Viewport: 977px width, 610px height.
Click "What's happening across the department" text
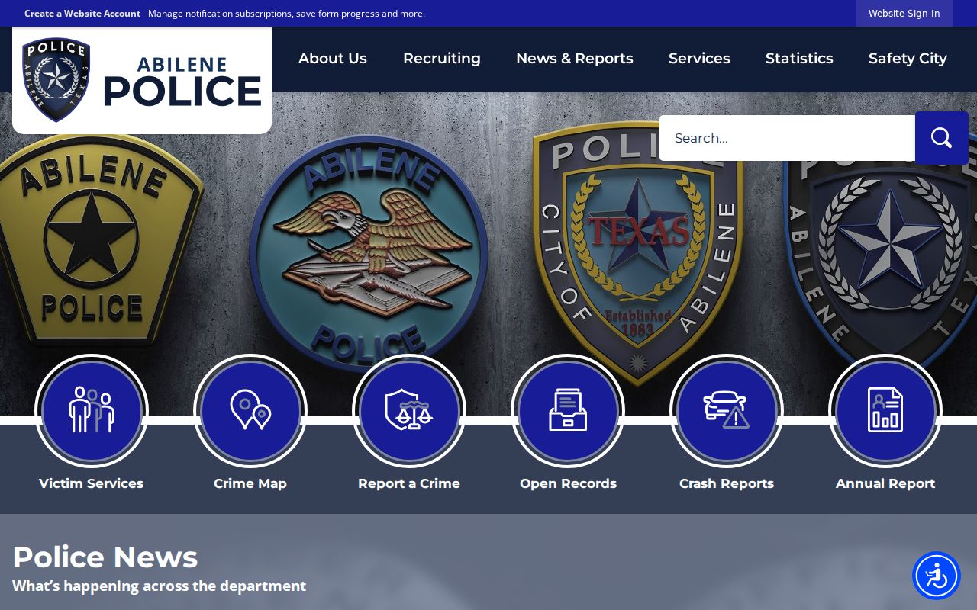[x=159, y=586]
